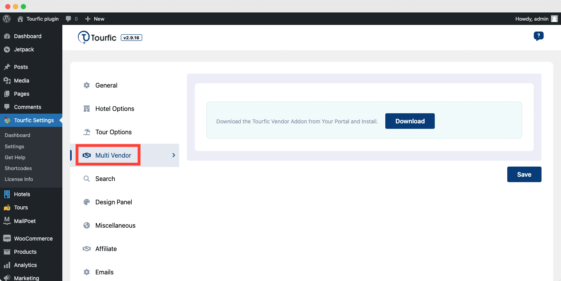Click the Posts pin icon
Viewport: 561px width, 281px height.
[x=7, y=67]
